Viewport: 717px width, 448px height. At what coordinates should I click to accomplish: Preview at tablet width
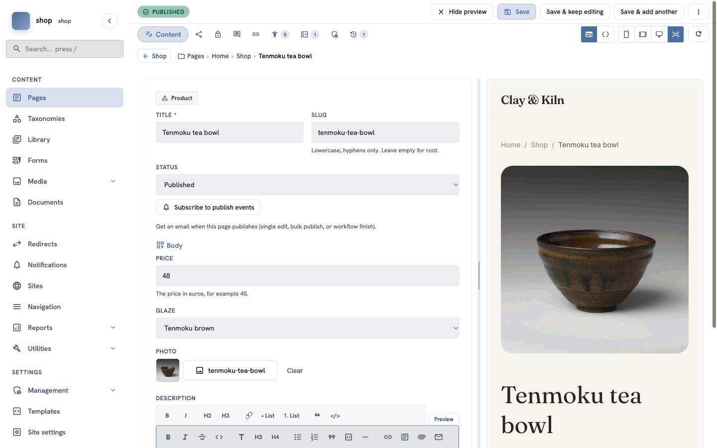(643, 34)
